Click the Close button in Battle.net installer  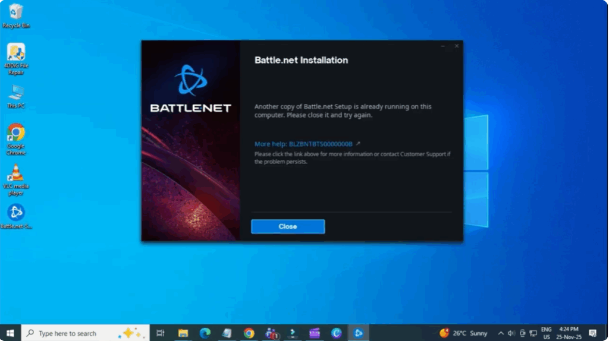pyautogui.click(x=288, y=226)
